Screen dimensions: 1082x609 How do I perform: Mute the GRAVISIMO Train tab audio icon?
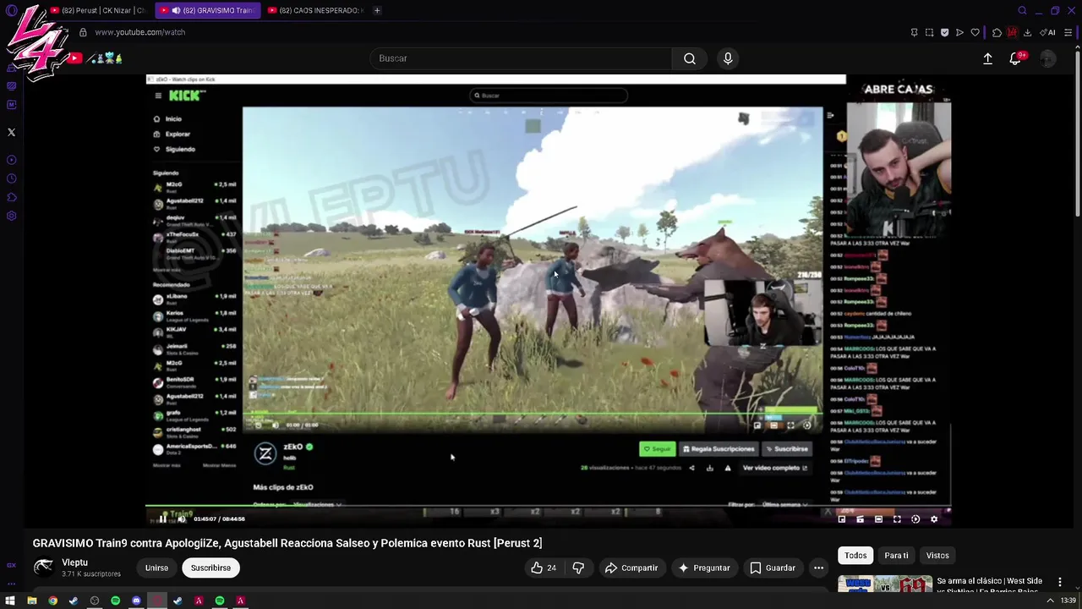(176, 10)
